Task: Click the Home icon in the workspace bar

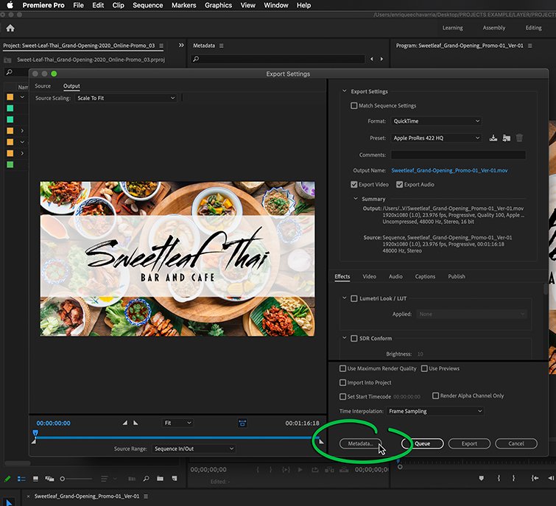Action: point(10,28)
